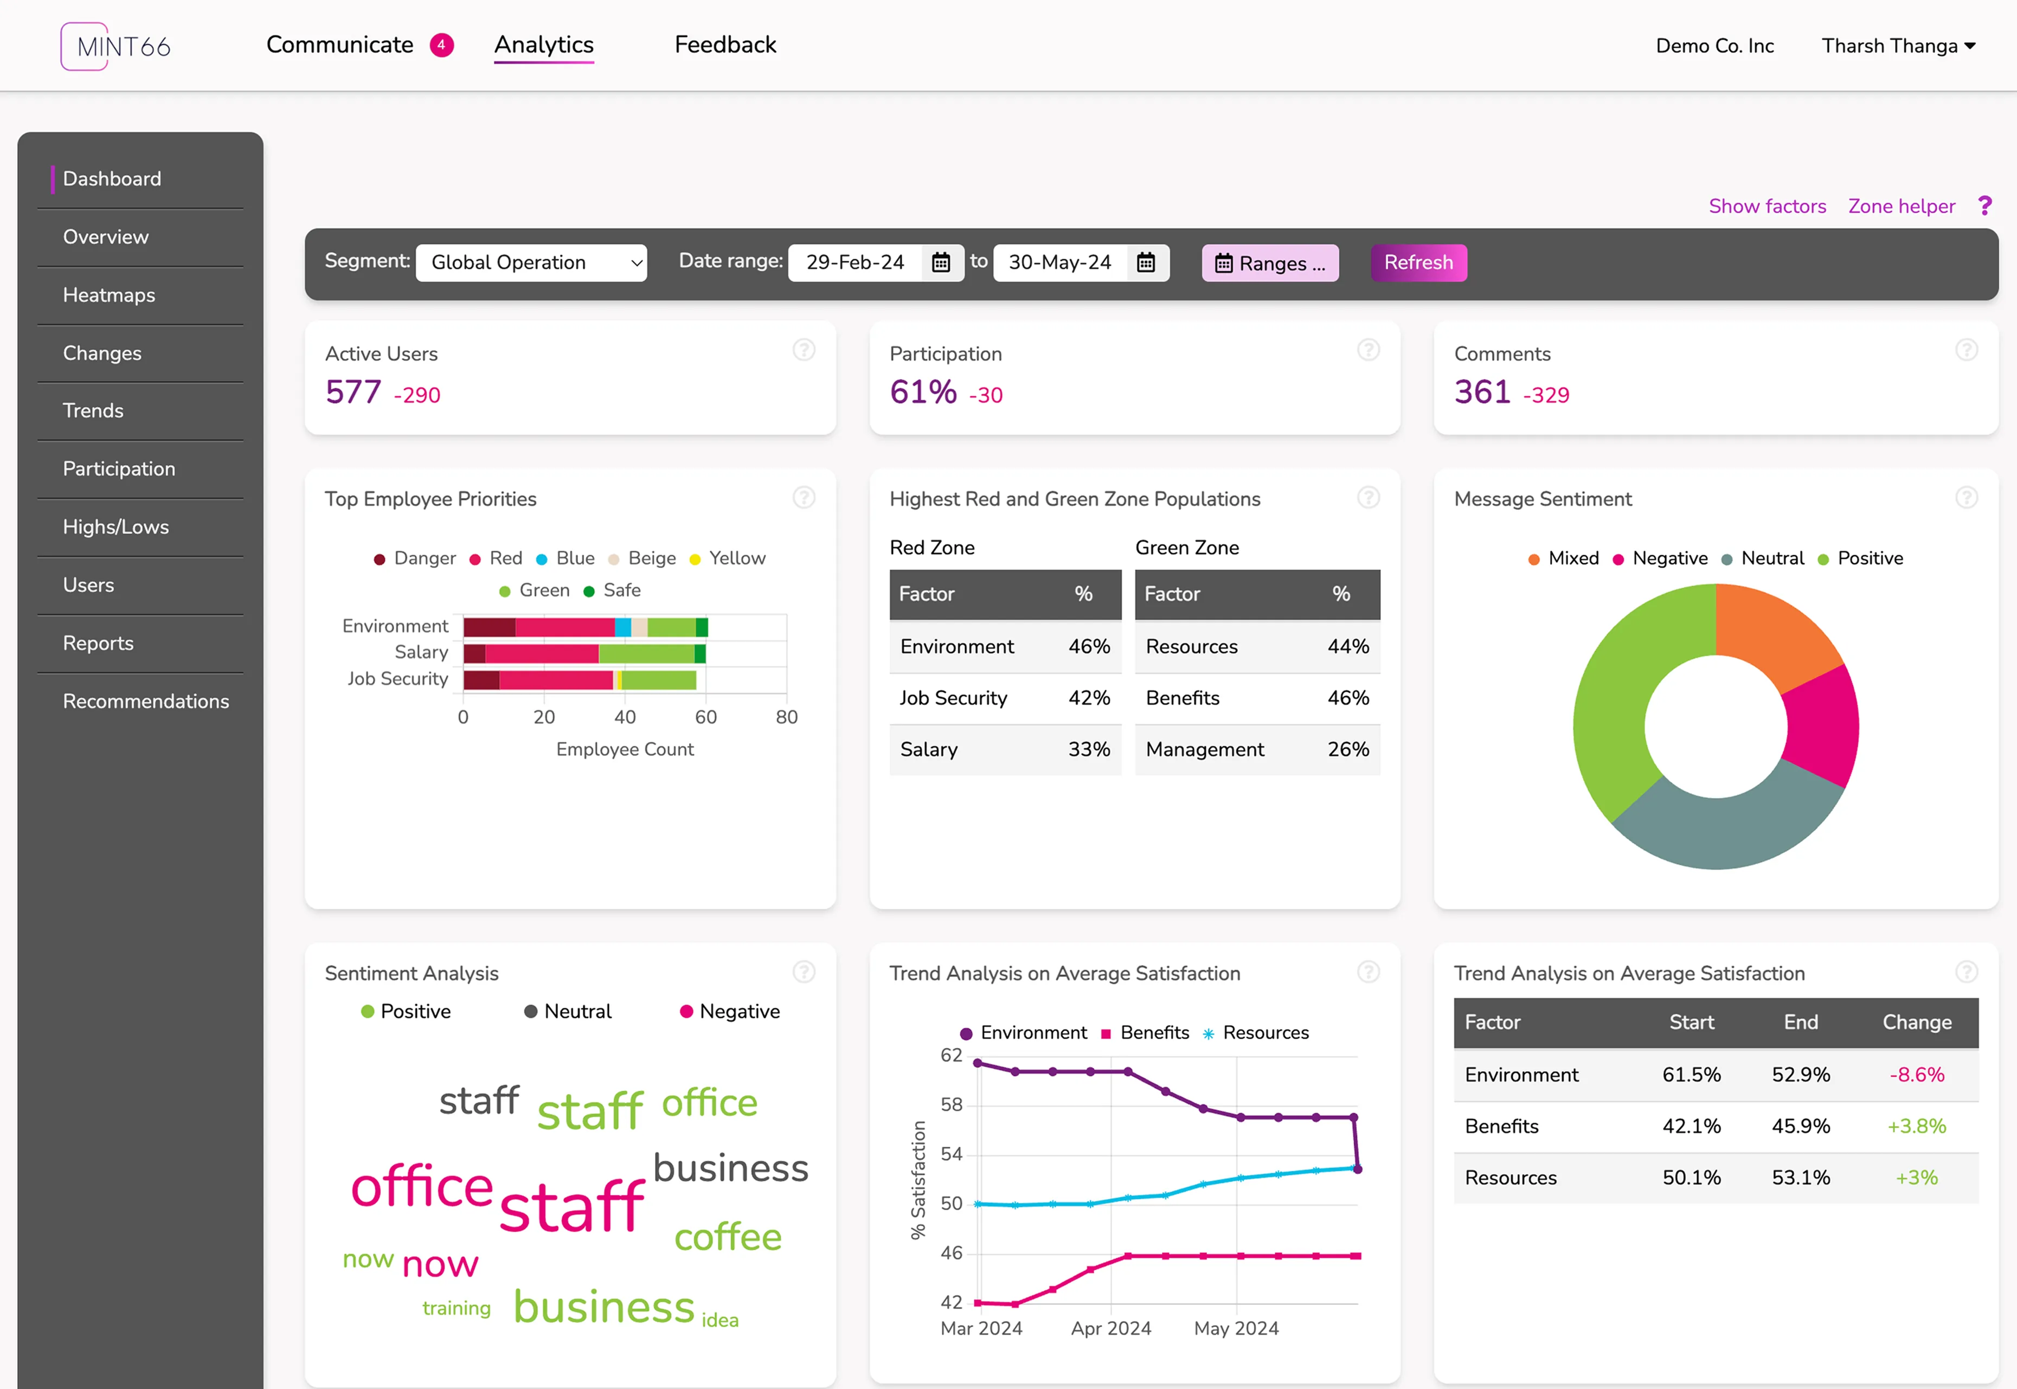Open help for Red and Green Zone Populations
This screenshot has height=1389, width=2017.
pyautogui.click(x=1369, y=498)
